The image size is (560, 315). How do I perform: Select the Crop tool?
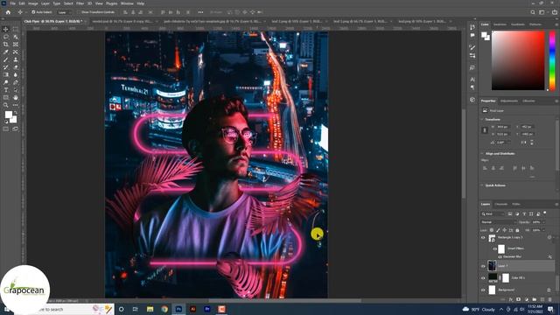[x=6, y=45]
